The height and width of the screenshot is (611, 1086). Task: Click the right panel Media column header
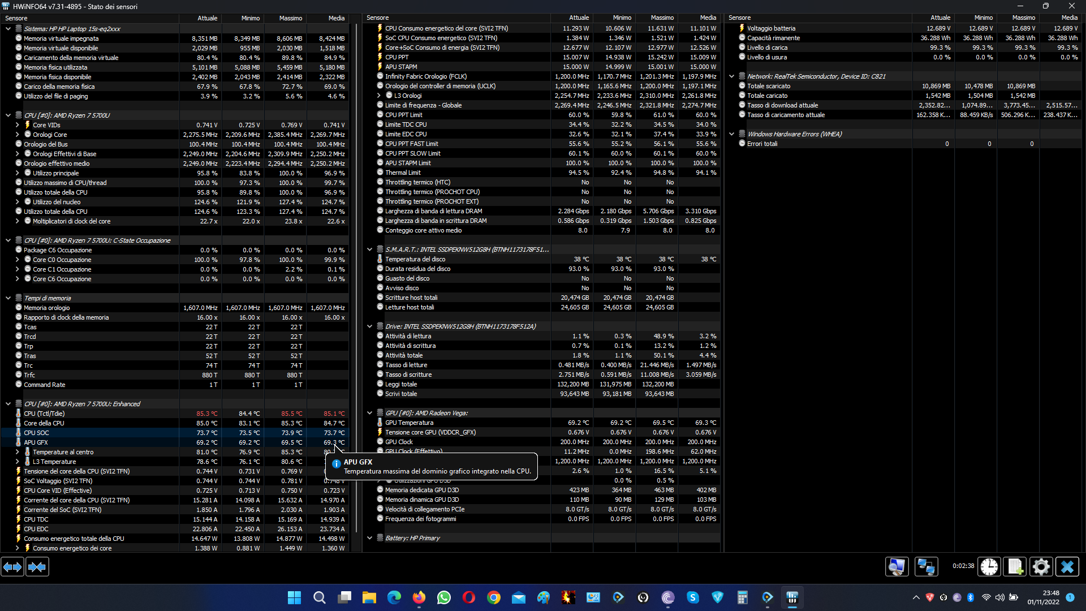pos(1061,18)
